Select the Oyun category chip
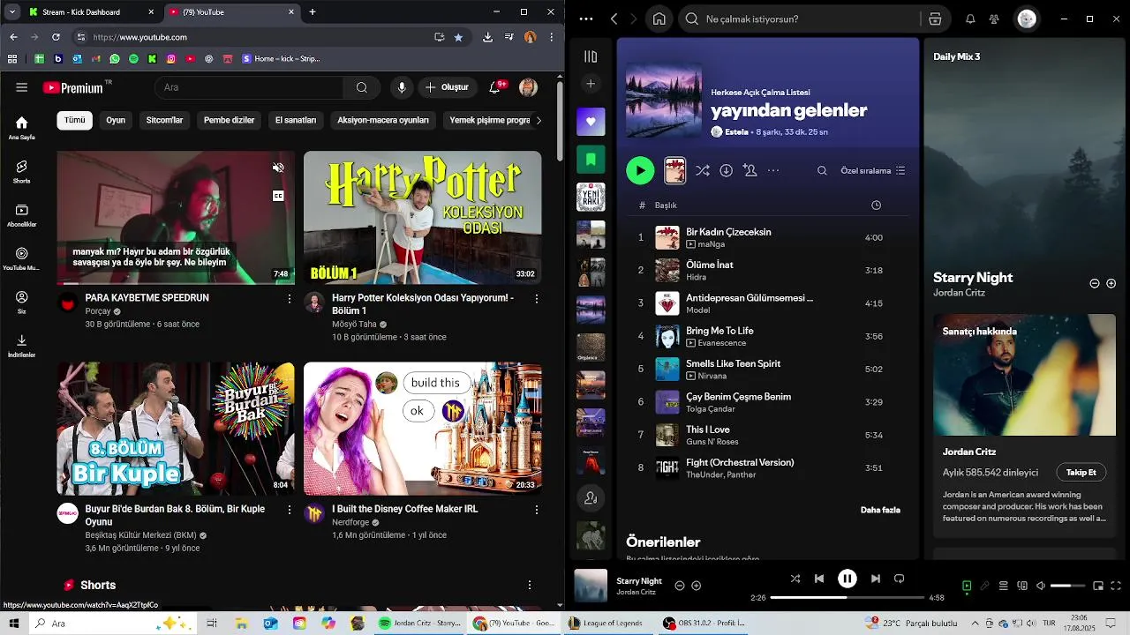This screenshot has height=635, width=1130. (x=116, y=120)
